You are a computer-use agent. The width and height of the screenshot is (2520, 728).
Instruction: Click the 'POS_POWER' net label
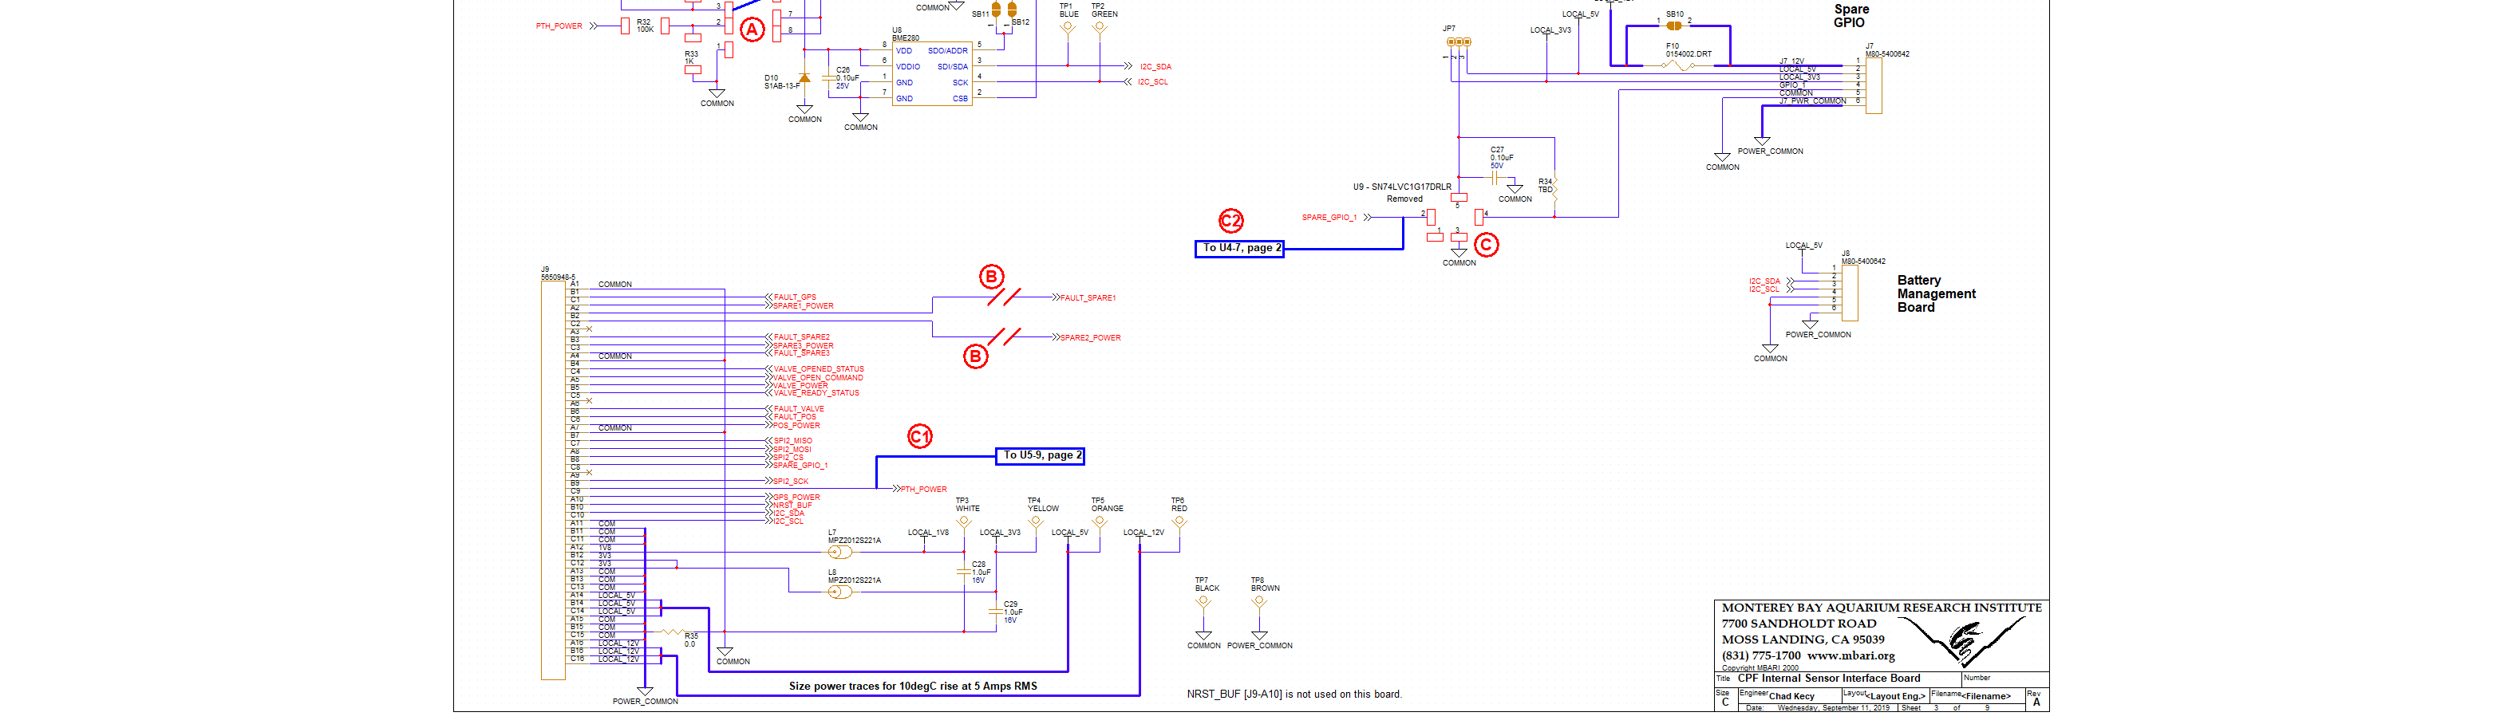pos(796,425)
